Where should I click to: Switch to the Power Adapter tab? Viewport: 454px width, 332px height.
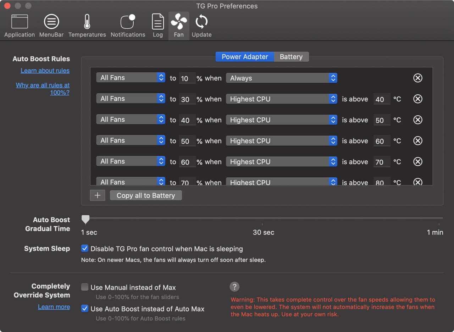[x=245, y=57]
